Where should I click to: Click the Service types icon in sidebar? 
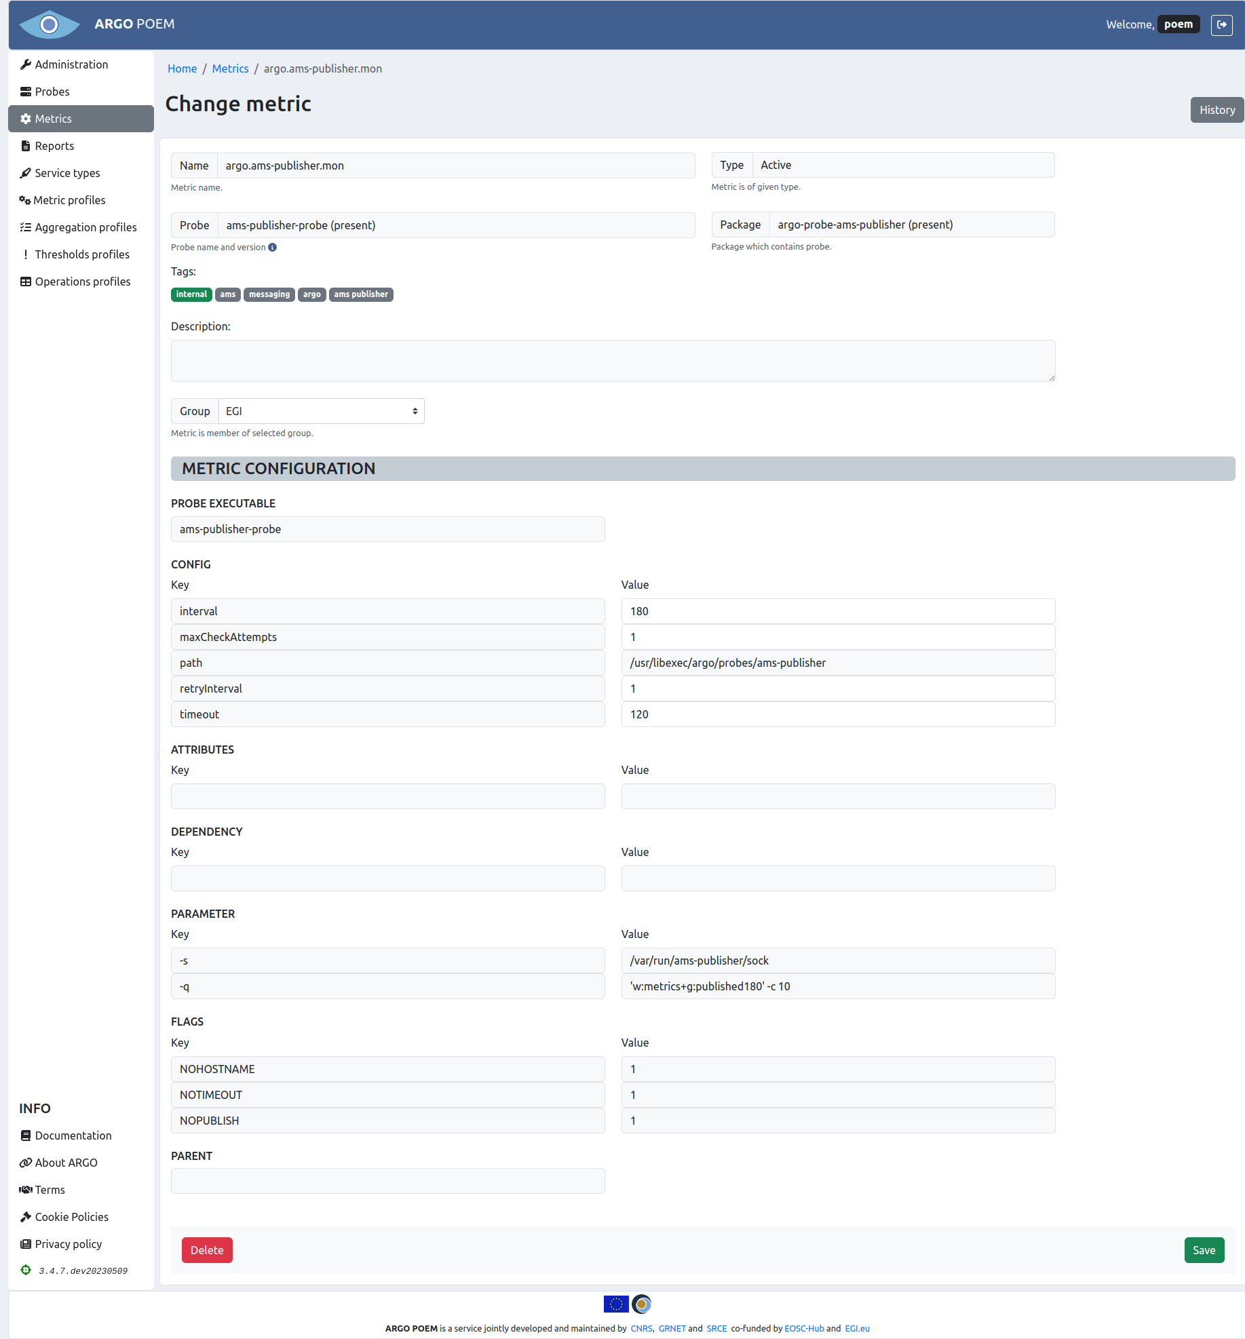(x=26, y=173)
